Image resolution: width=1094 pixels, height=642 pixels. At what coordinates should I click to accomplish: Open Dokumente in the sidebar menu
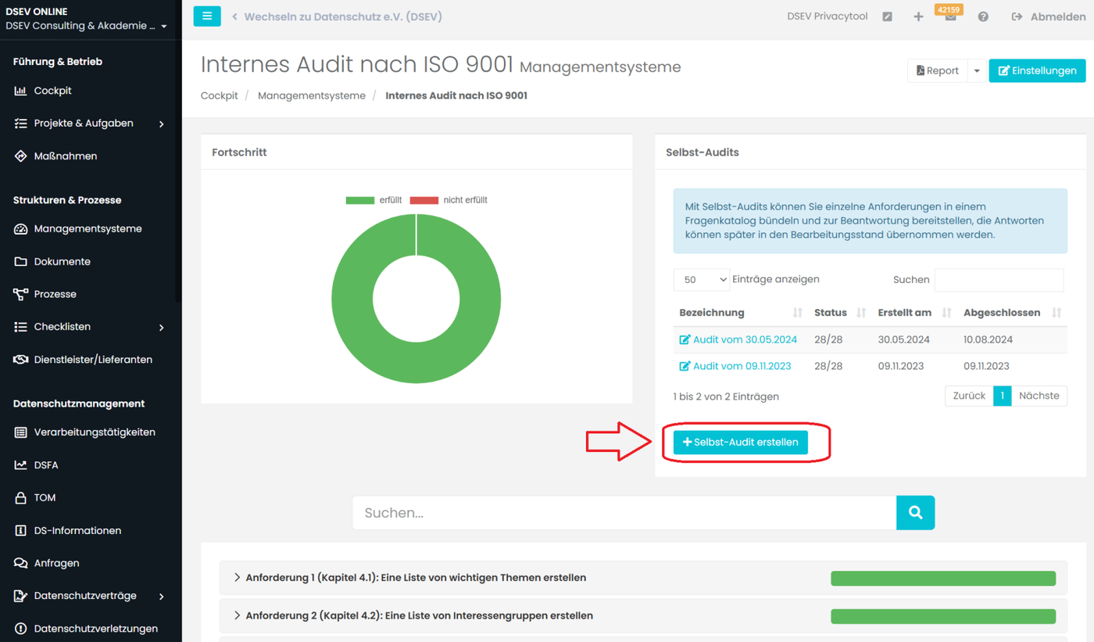tap(62, 262)
